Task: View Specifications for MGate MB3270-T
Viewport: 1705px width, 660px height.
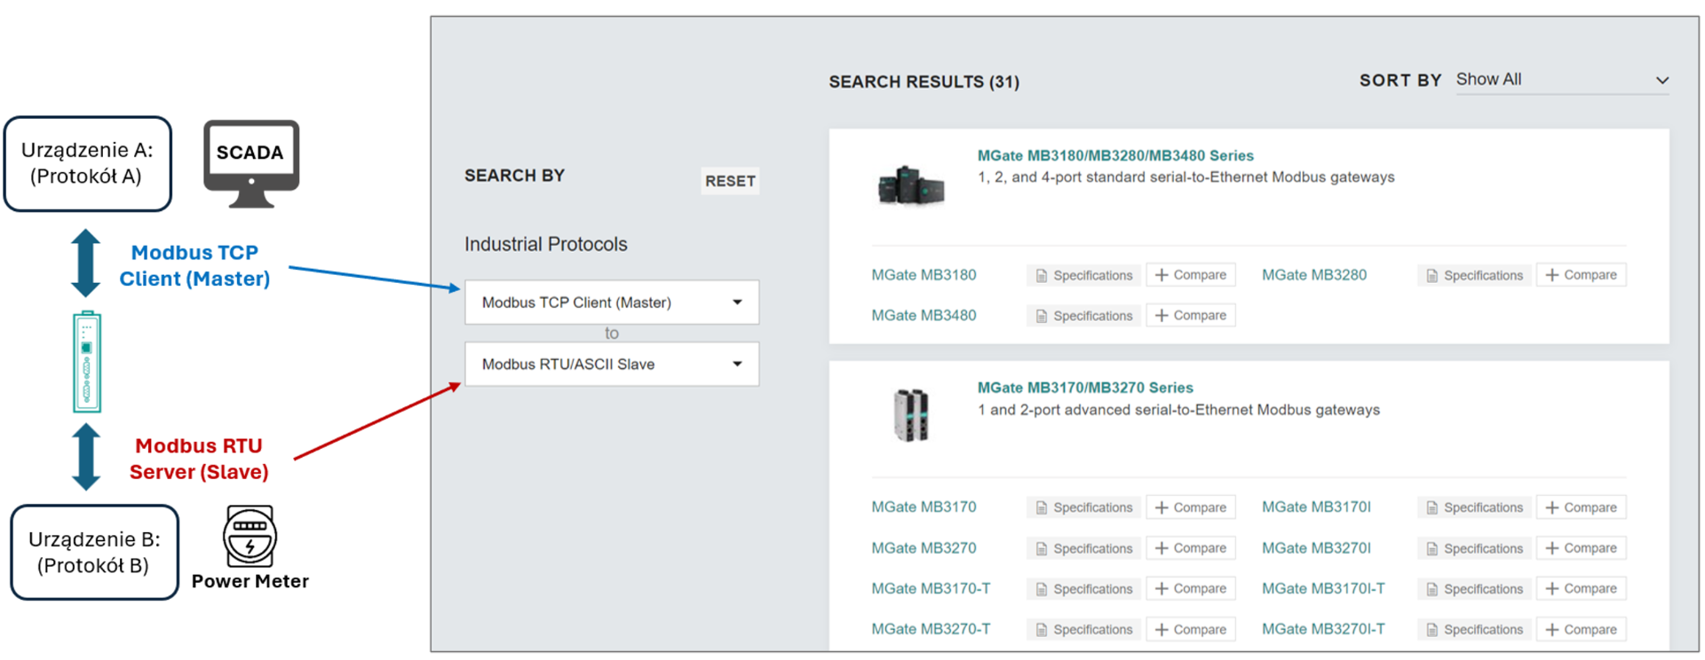Action: tap(1083, 629)
